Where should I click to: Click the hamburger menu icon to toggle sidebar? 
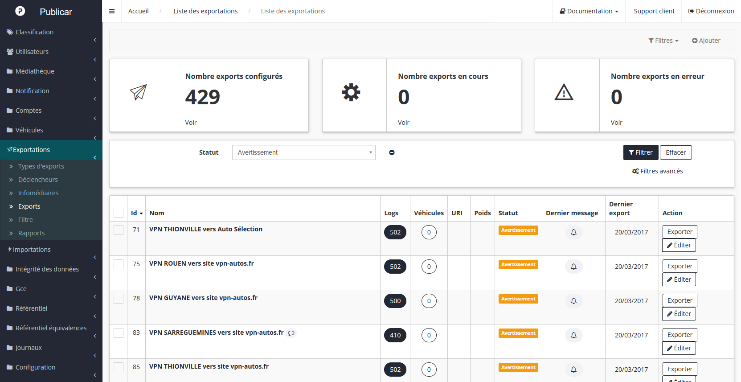click(112, 11)
